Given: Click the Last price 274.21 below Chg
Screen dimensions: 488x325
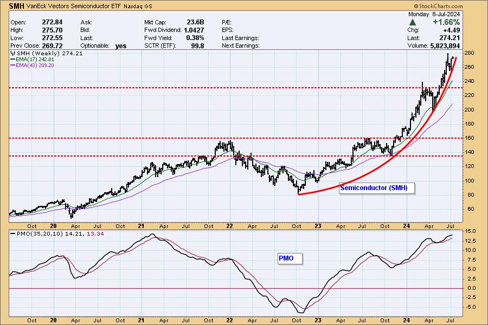Looking at the screenshot, I should click(449, 38).
